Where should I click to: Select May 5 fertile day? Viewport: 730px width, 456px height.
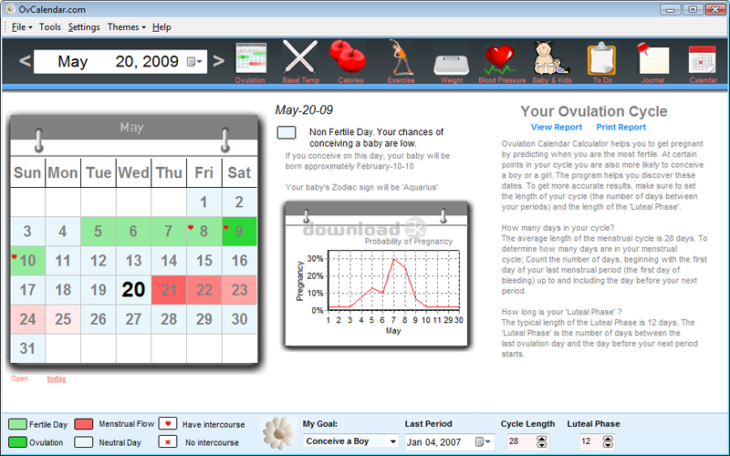coord(98,232)
